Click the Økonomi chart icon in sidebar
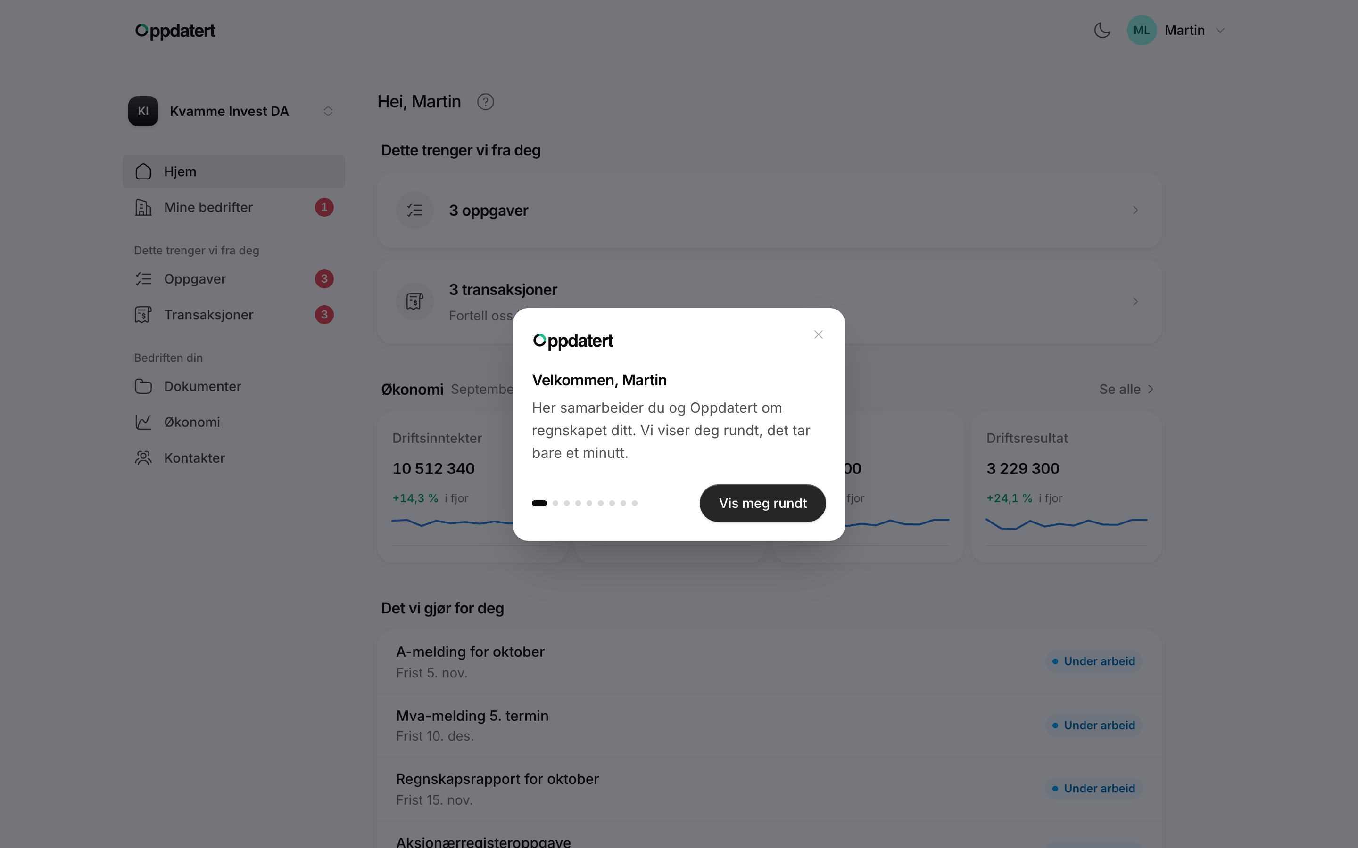 (143, 422)
